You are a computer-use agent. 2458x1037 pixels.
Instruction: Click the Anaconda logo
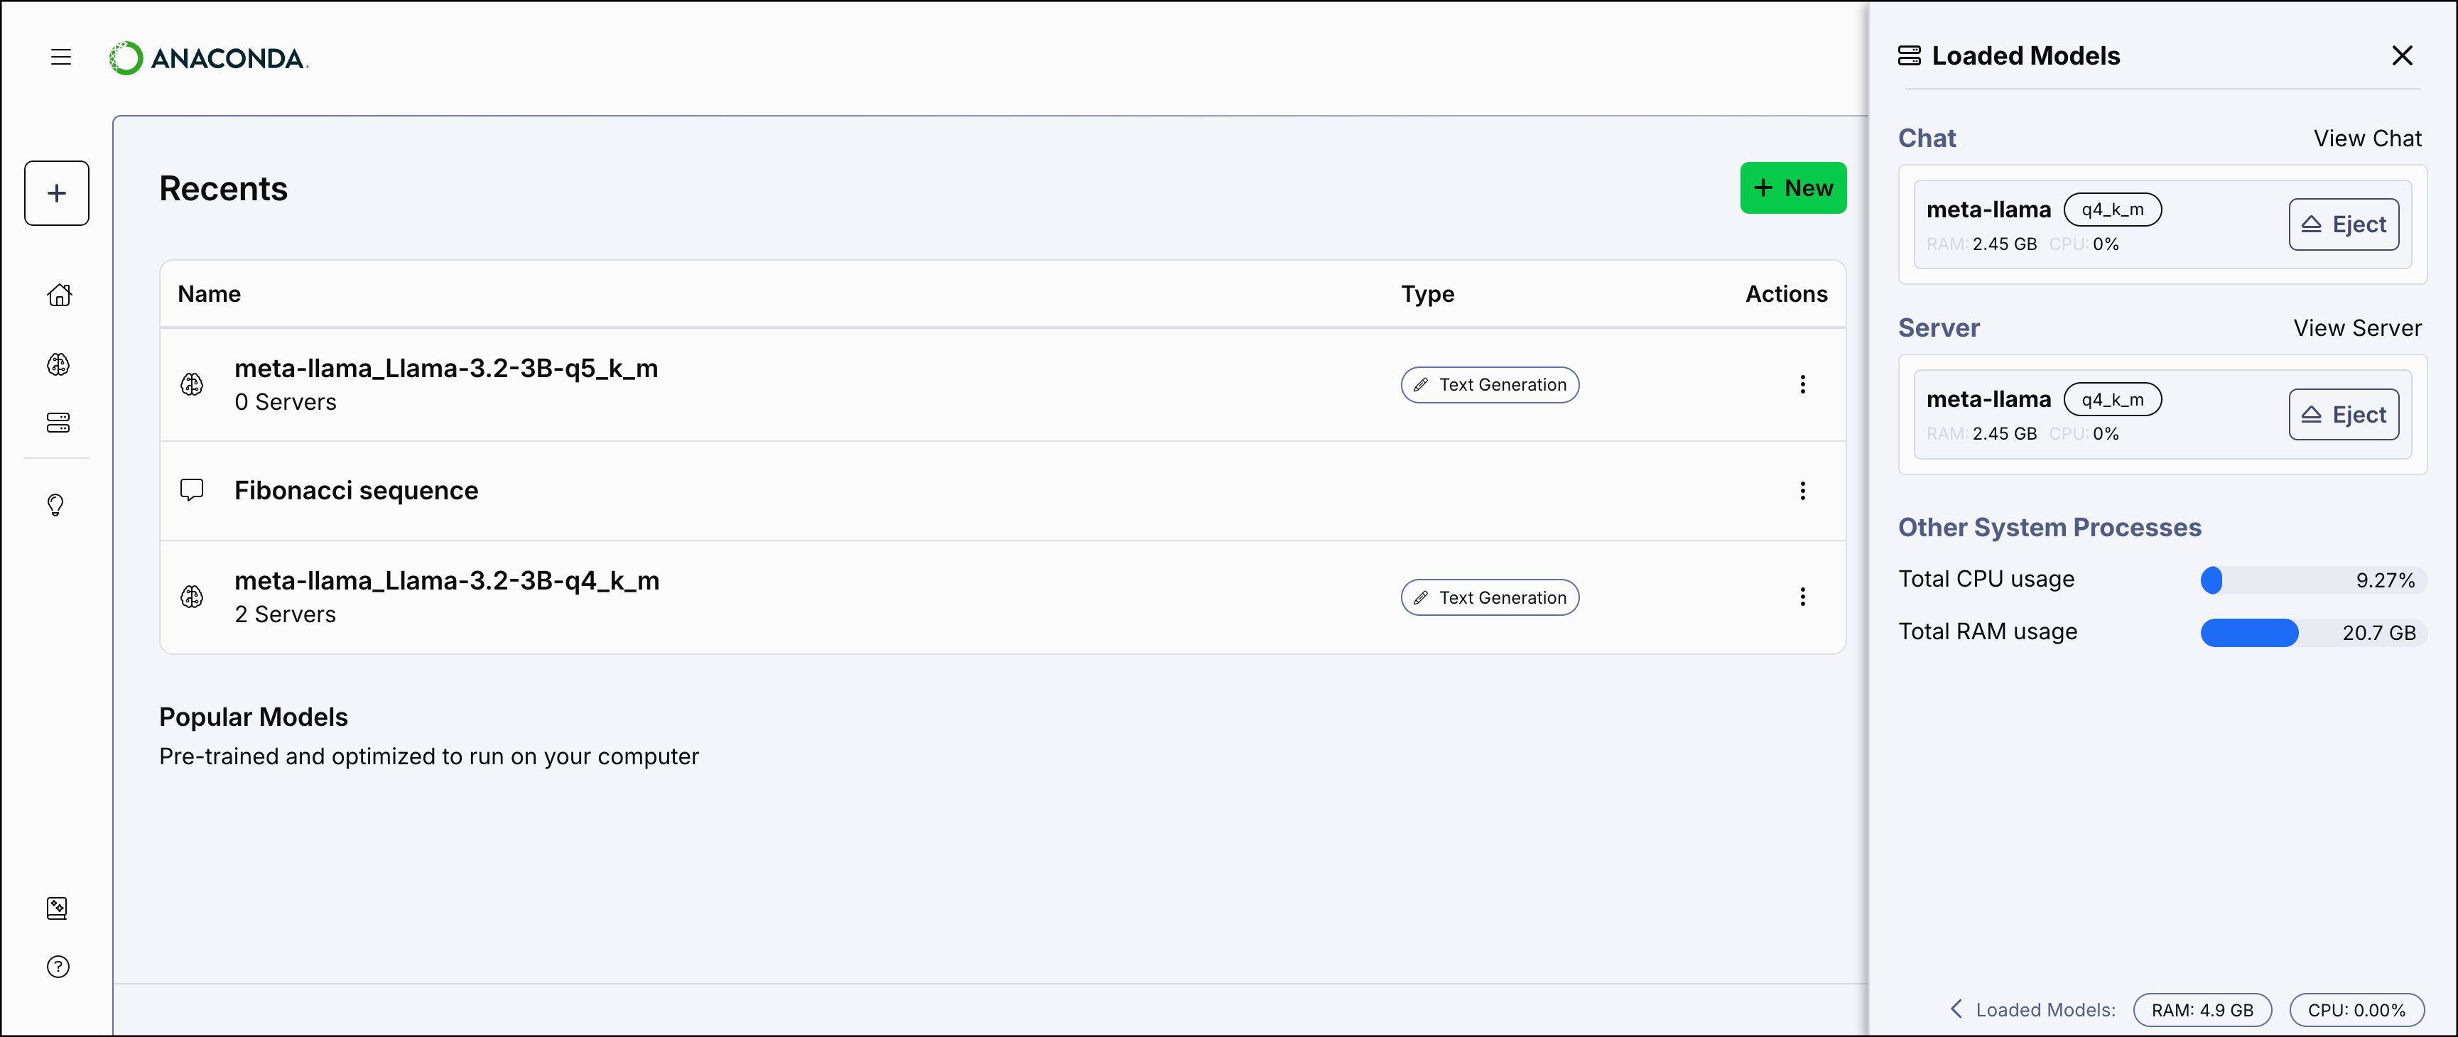coord(208,58)
